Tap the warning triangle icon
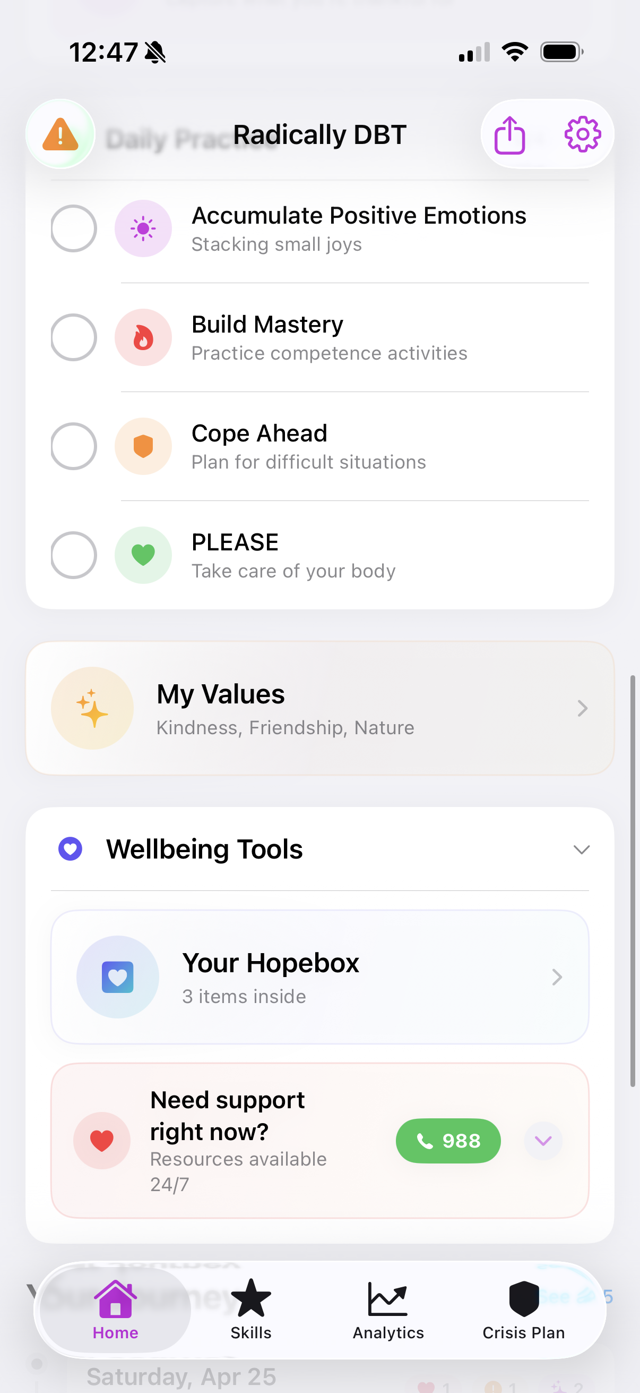Viewport: 640px width, 1393px height. point(59,133)
